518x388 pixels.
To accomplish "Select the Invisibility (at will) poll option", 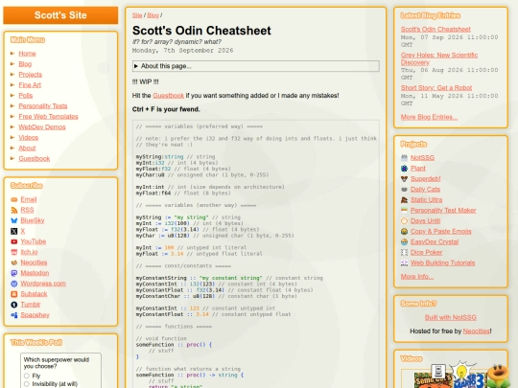I will (x=27, y=384).
